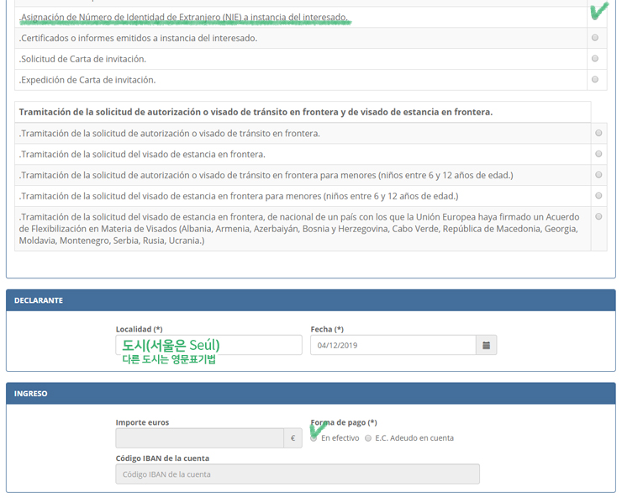The width and height of the screenshot is (622, 498).
Task: Click the Código IBAN de la cuenta field
Action: (298, 474)
